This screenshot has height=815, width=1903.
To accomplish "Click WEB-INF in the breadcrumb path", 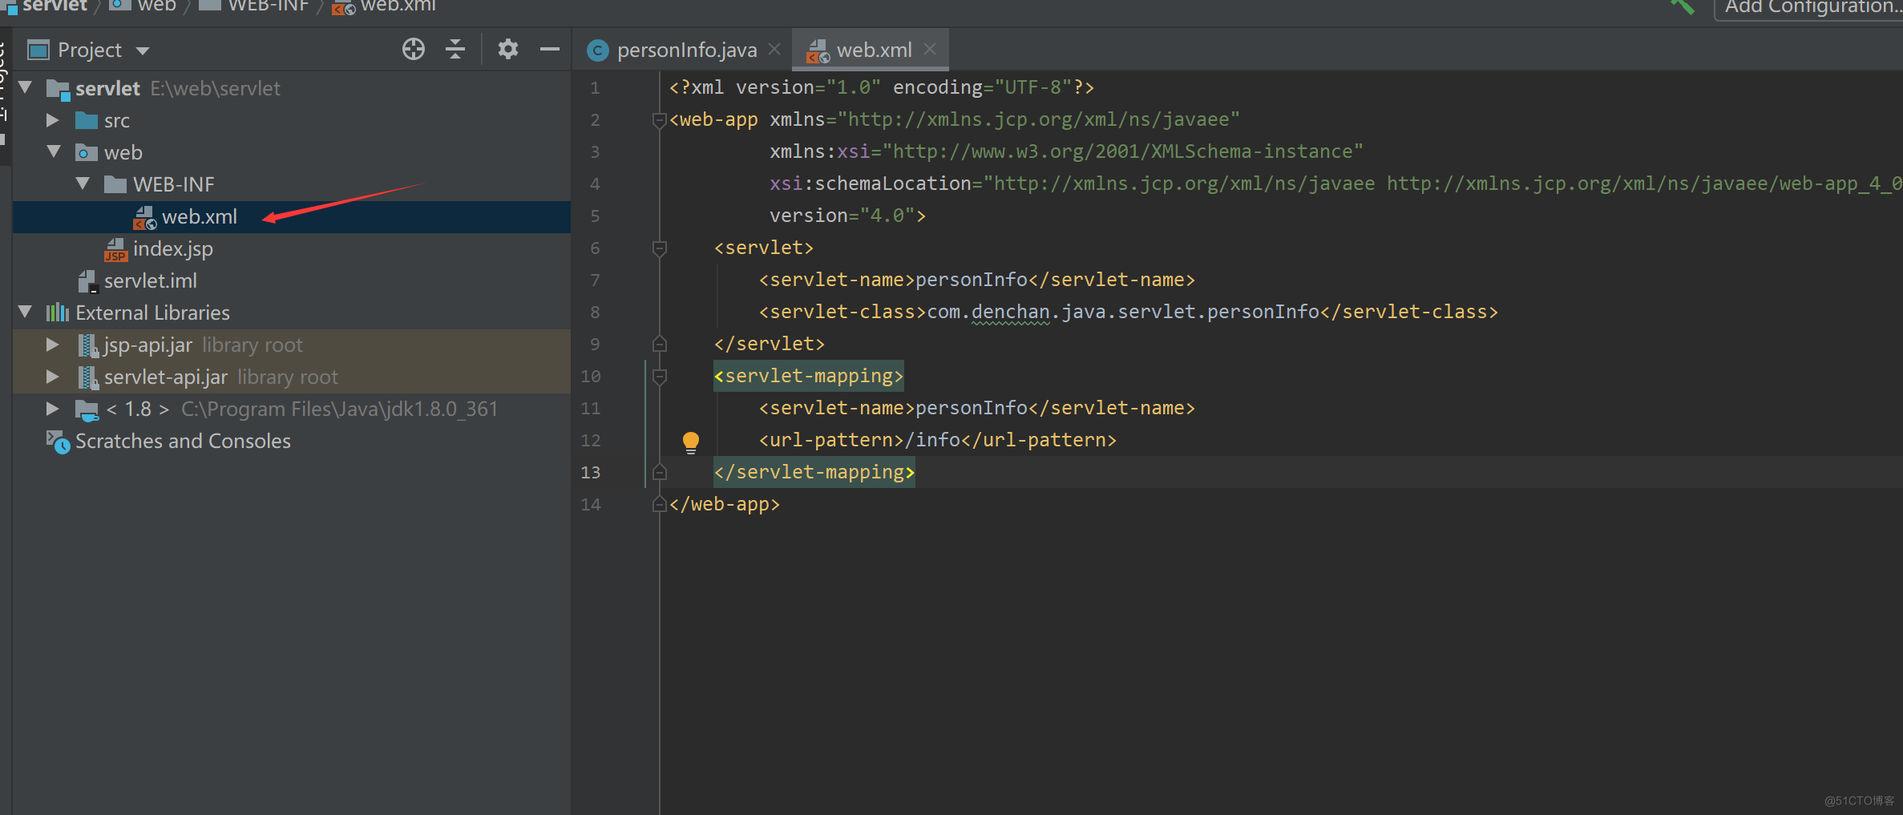I will click(x=268, y=6).
